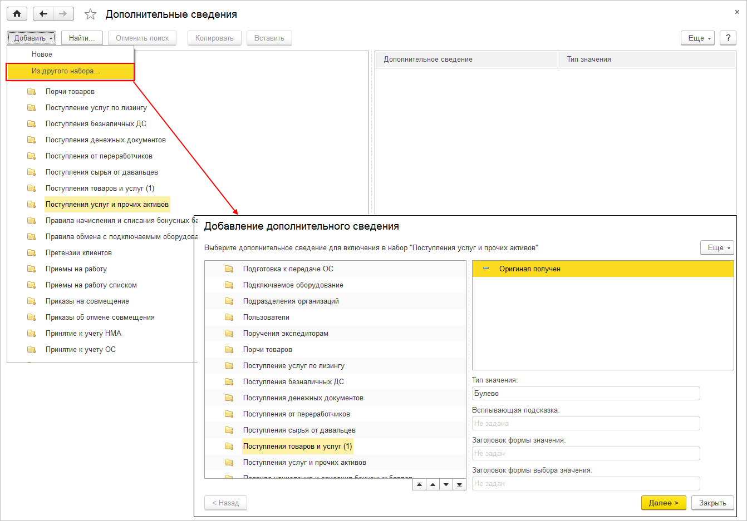The image size is (747, 521).
Task: Select Поступления от переработчиков in dialog list
Action: point(297,414)
